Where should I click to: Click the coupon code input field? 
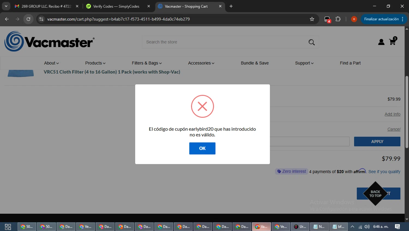(309, 142)
